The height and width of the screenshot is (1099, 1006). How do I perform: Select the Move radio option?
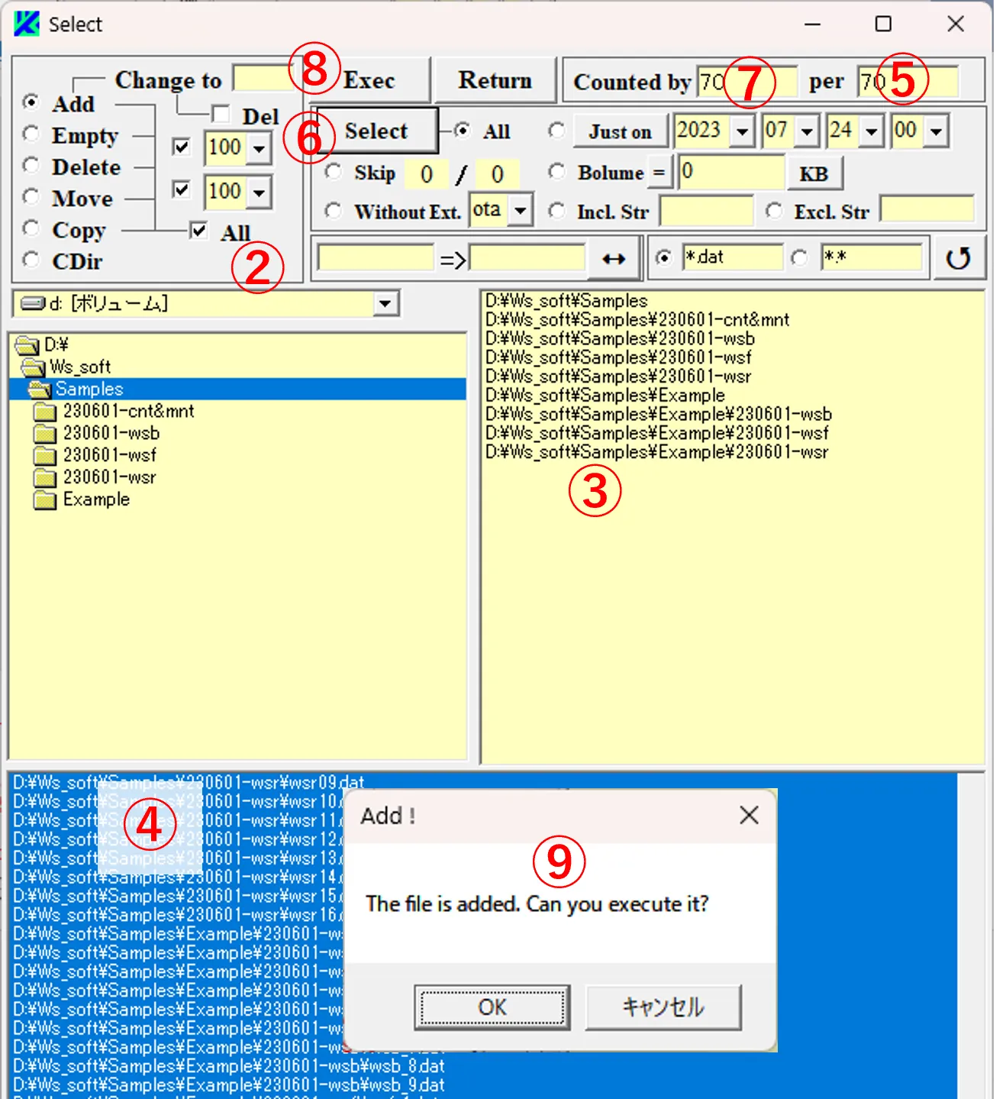click(x=31, y=197)
